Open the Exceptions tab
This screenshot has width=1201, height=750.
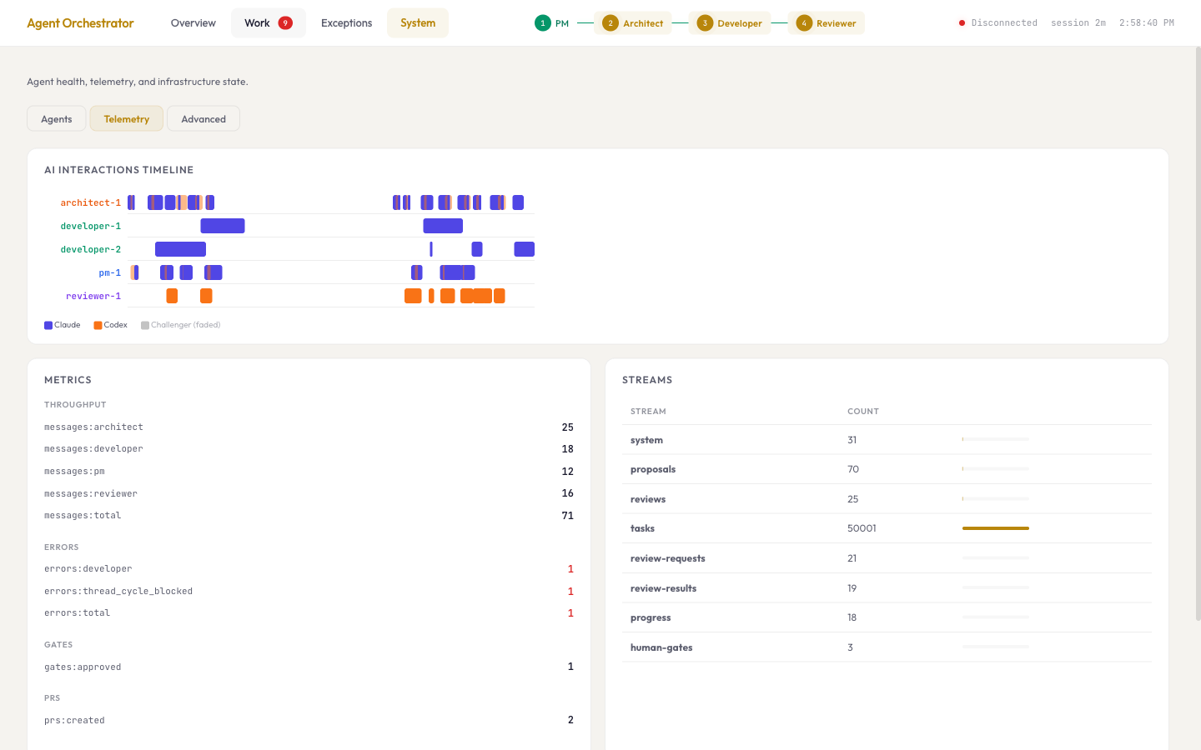tap(346, 22)
